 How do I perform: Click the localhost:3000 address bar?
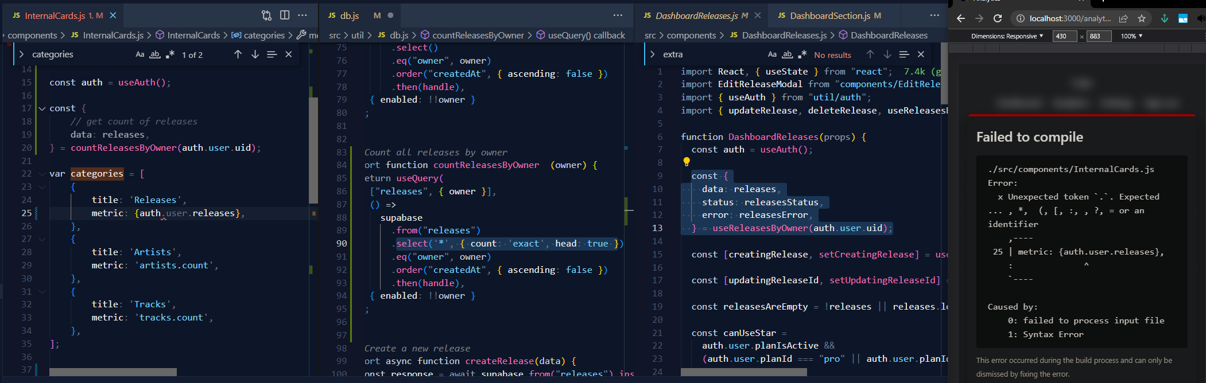pos(1070,18)
